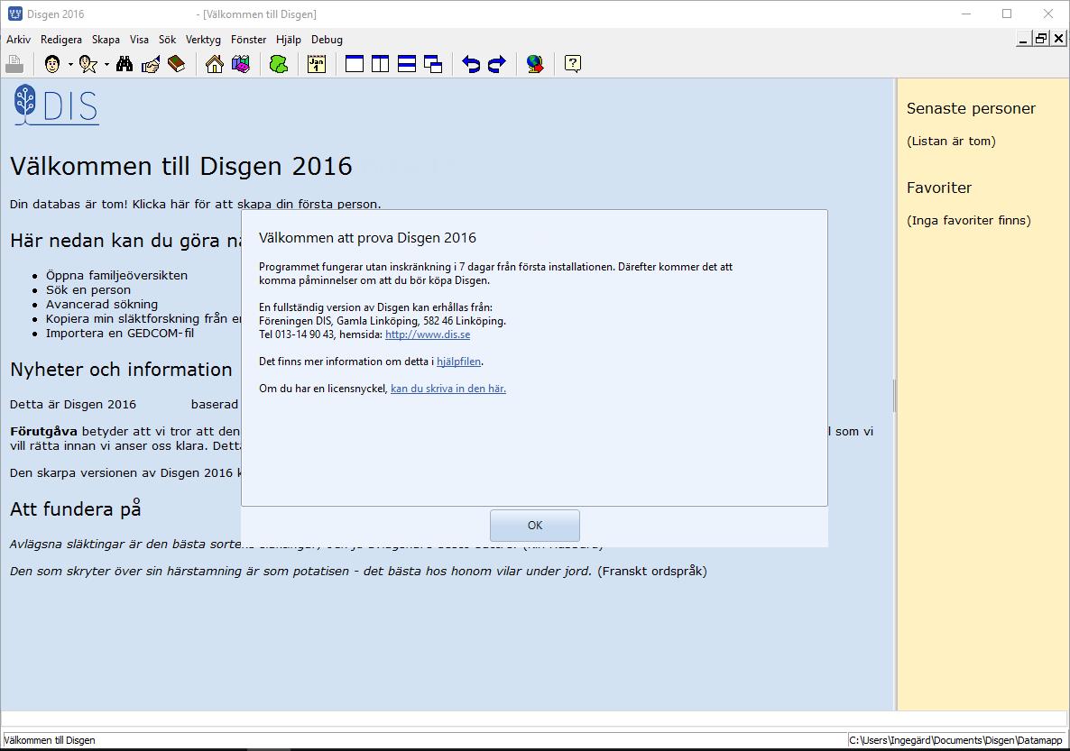
Task: Click the person face toolbar icon
Action: tap(52, 64)
